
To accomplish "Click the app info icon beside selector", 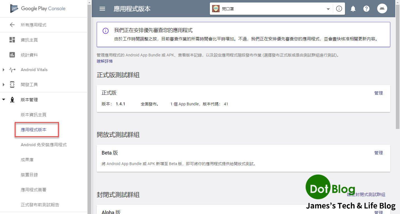I will pos(339,9).
